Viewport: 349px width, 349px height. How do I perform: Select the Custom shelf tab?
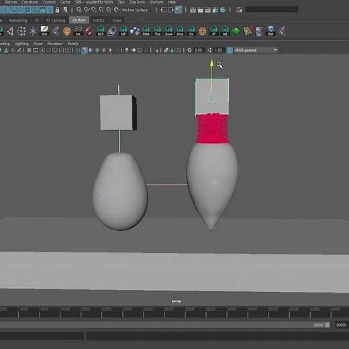coord(79,20)
